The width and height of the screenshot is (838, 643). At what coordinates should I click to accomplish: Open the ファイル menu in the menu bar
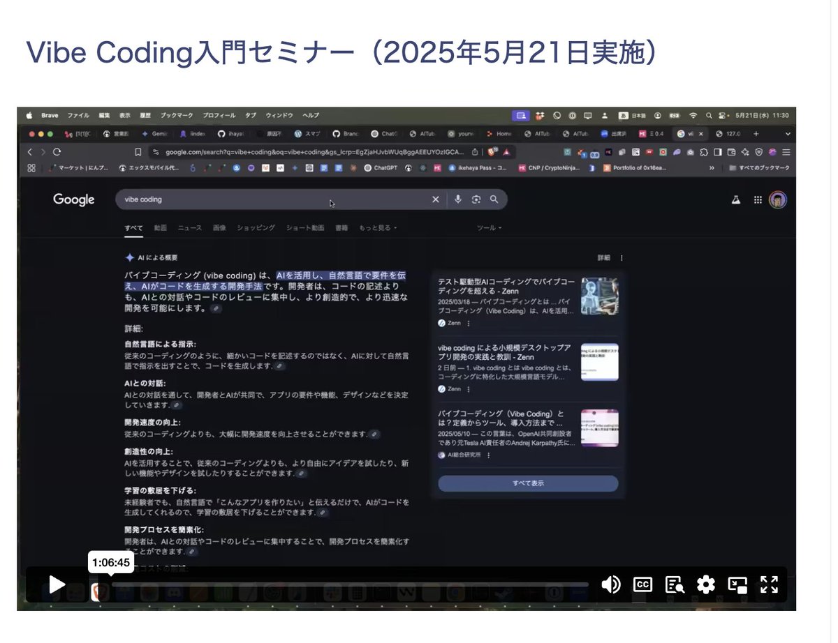[78, 115]
